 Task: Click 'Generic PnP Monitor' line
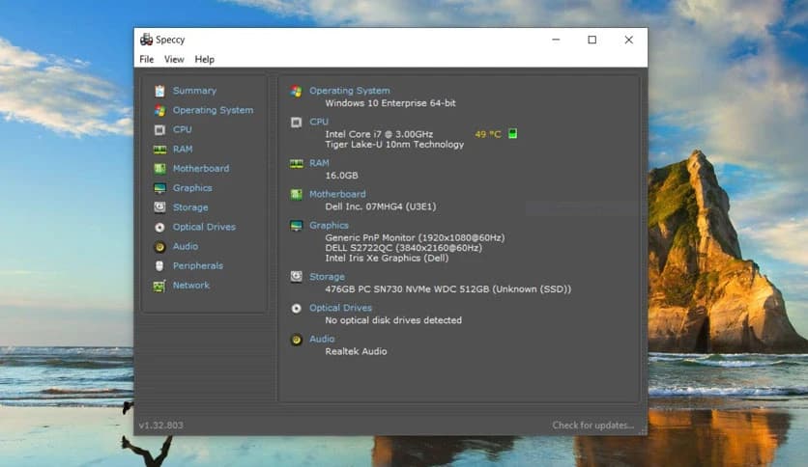click(x=415, y=237)
